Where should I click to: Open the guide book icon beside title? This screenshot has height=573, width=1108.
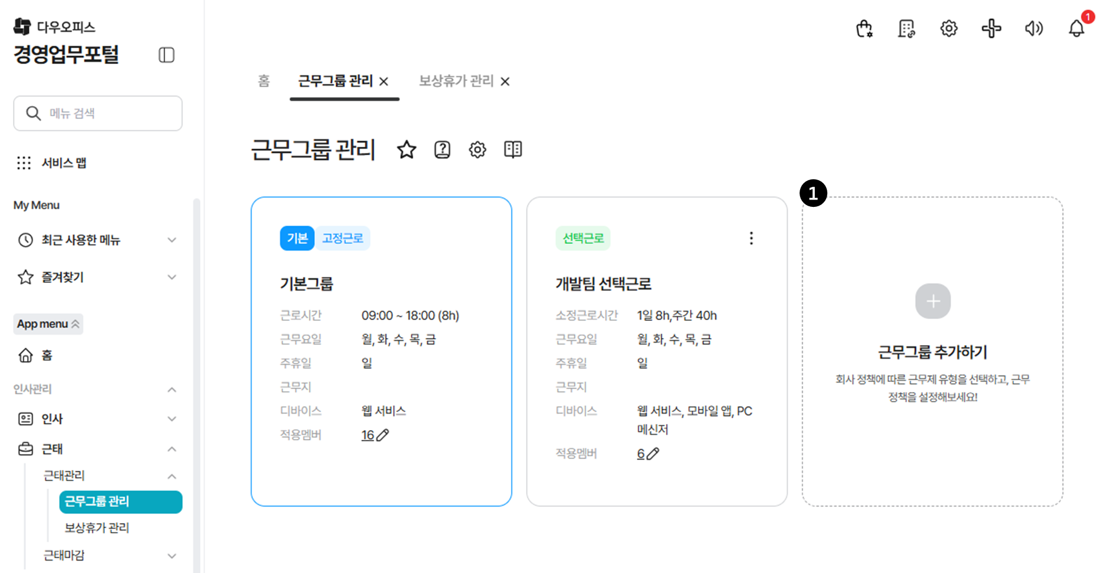(513, 150)
